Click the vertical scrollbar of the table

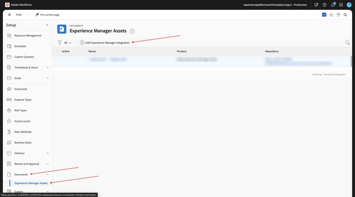coord(351,61)
